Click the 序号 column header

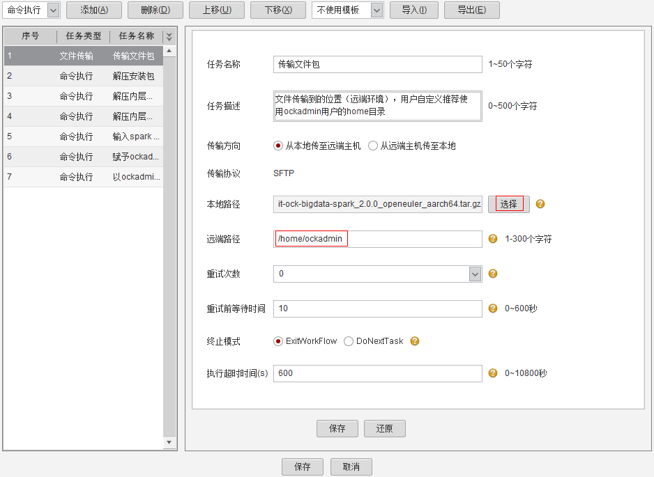pyautogui.click(x=31, y=36)
